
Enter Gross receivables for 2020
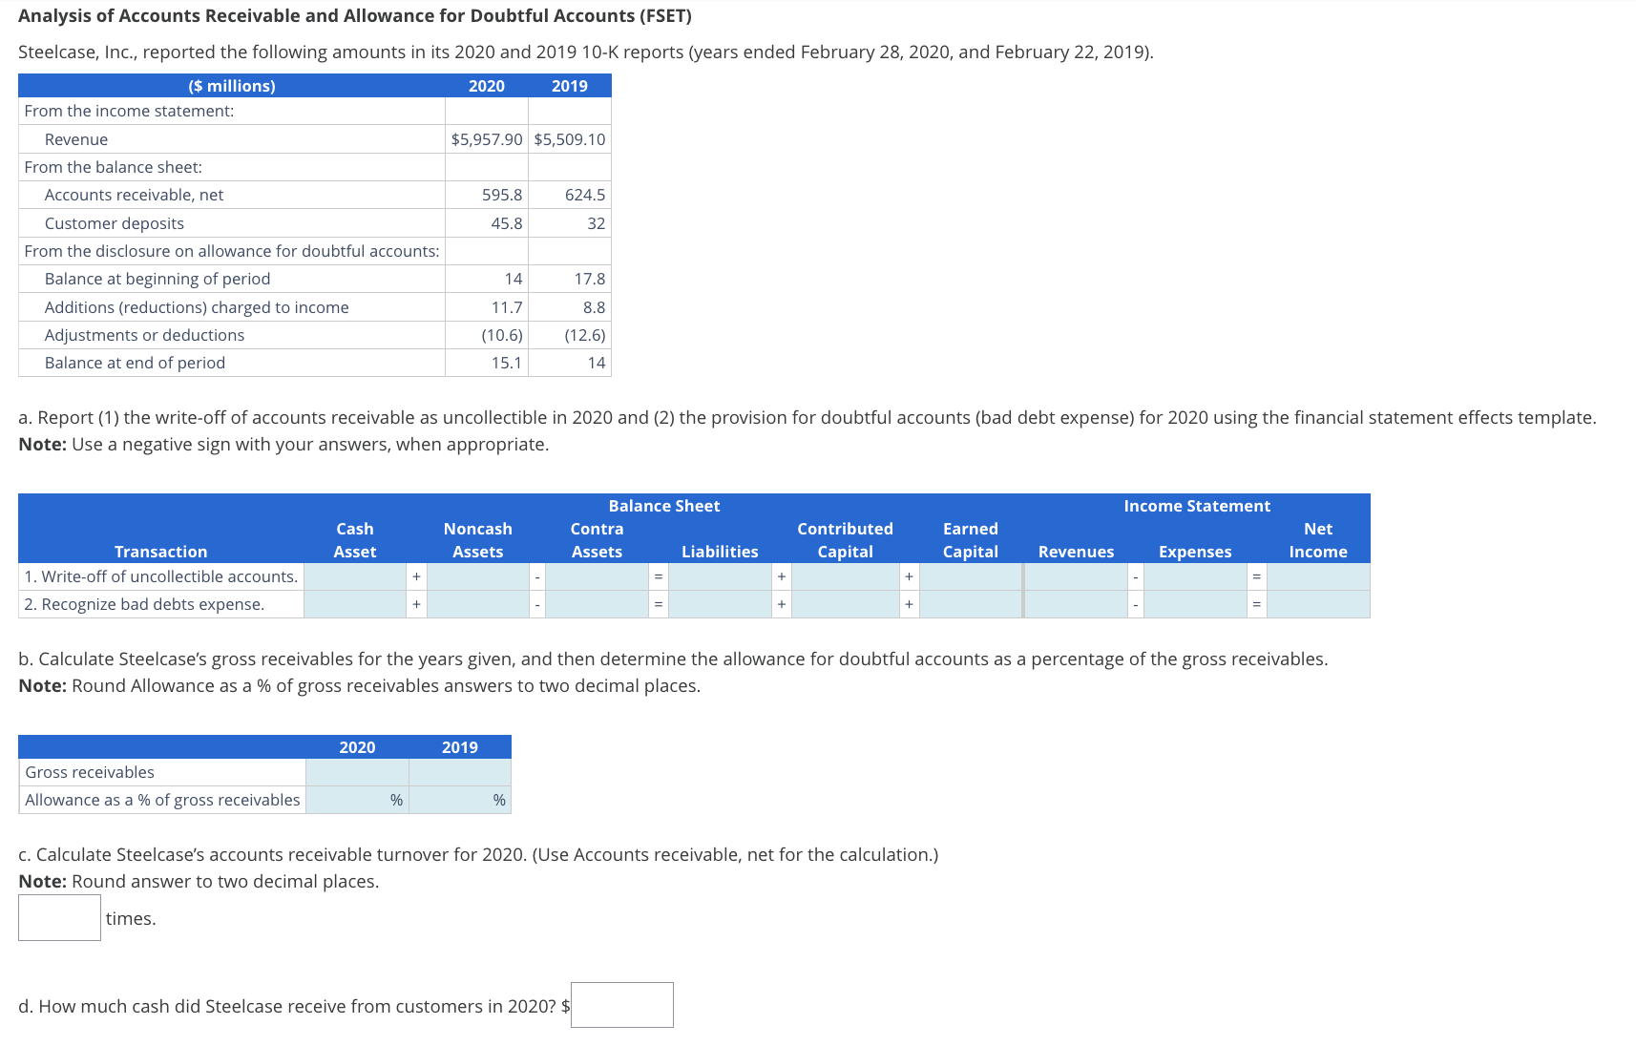click(355, 772)
